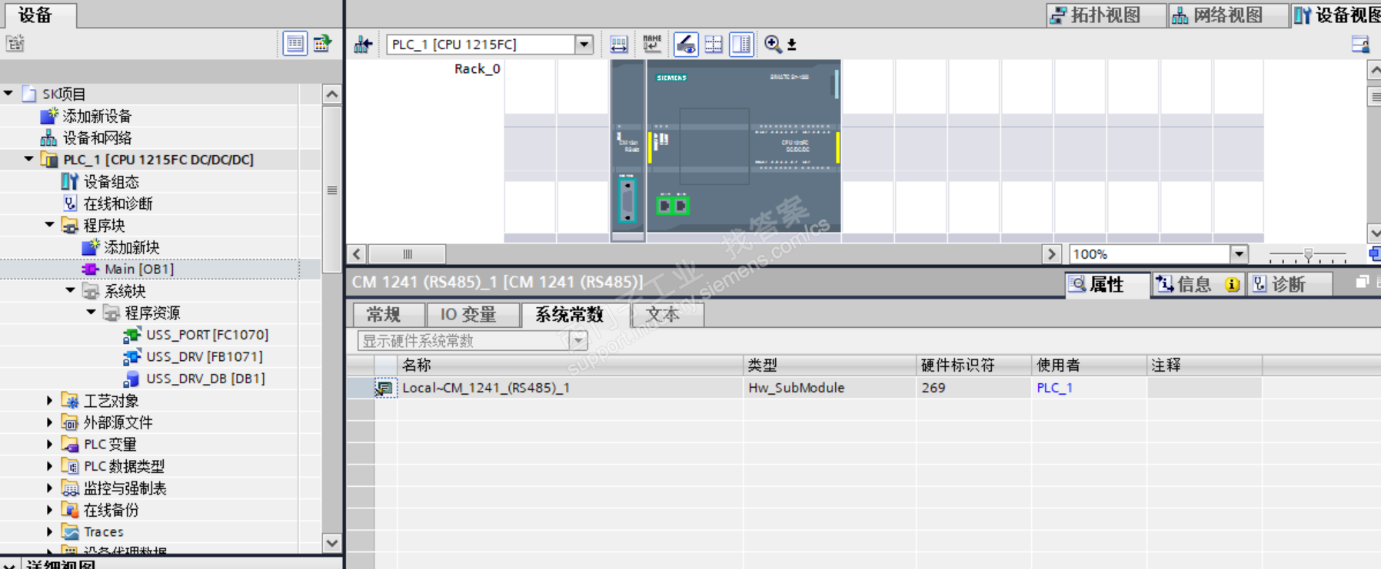This screenshot has height=569, width=1381.
Task: Switch to the 拓扑视图 tab
Action: (x=1105, y=15)
